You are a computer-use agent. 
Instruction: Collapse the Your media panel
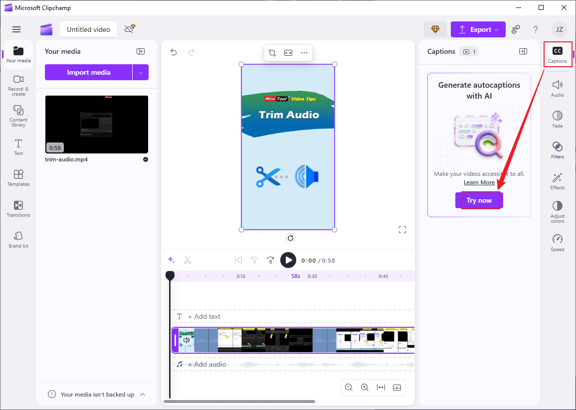click(141, 51)
